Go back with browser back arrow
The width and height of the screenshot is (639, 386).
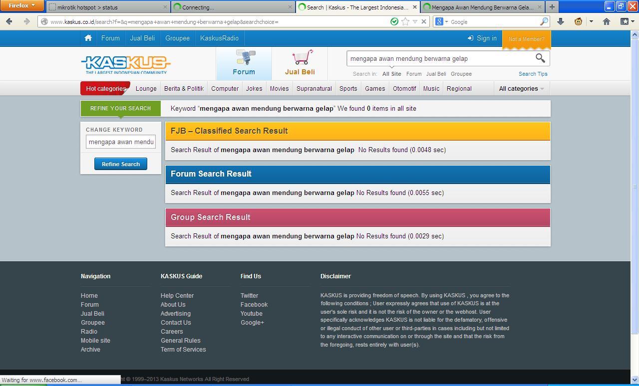[9, 21]
